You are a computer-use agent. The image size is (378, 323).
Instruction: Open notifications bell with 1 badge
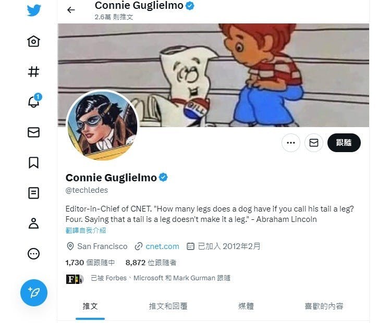coord(34,101)
